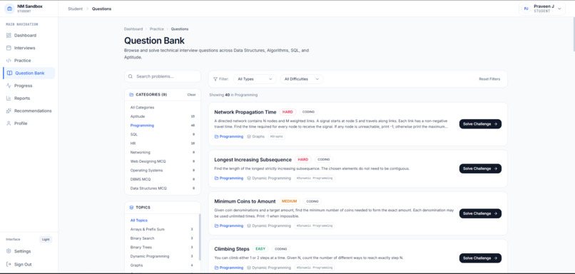
Task: Click Reset Filters
Action: coord(489,79)
